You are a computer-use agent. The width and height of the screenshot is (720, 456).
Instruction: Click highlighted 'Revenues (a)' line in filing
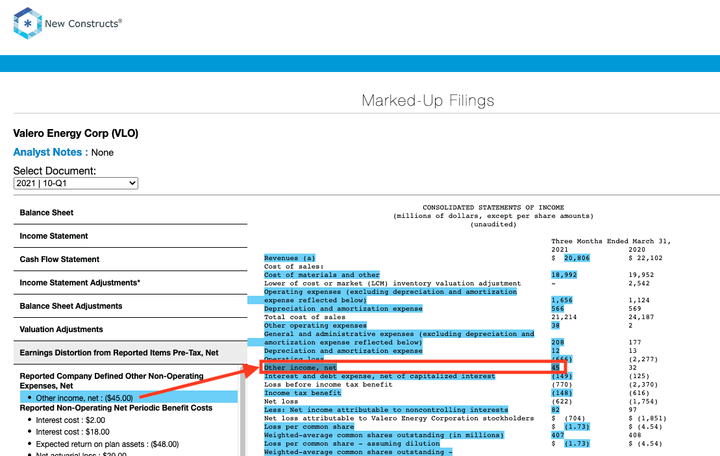(x=290, y=258)
